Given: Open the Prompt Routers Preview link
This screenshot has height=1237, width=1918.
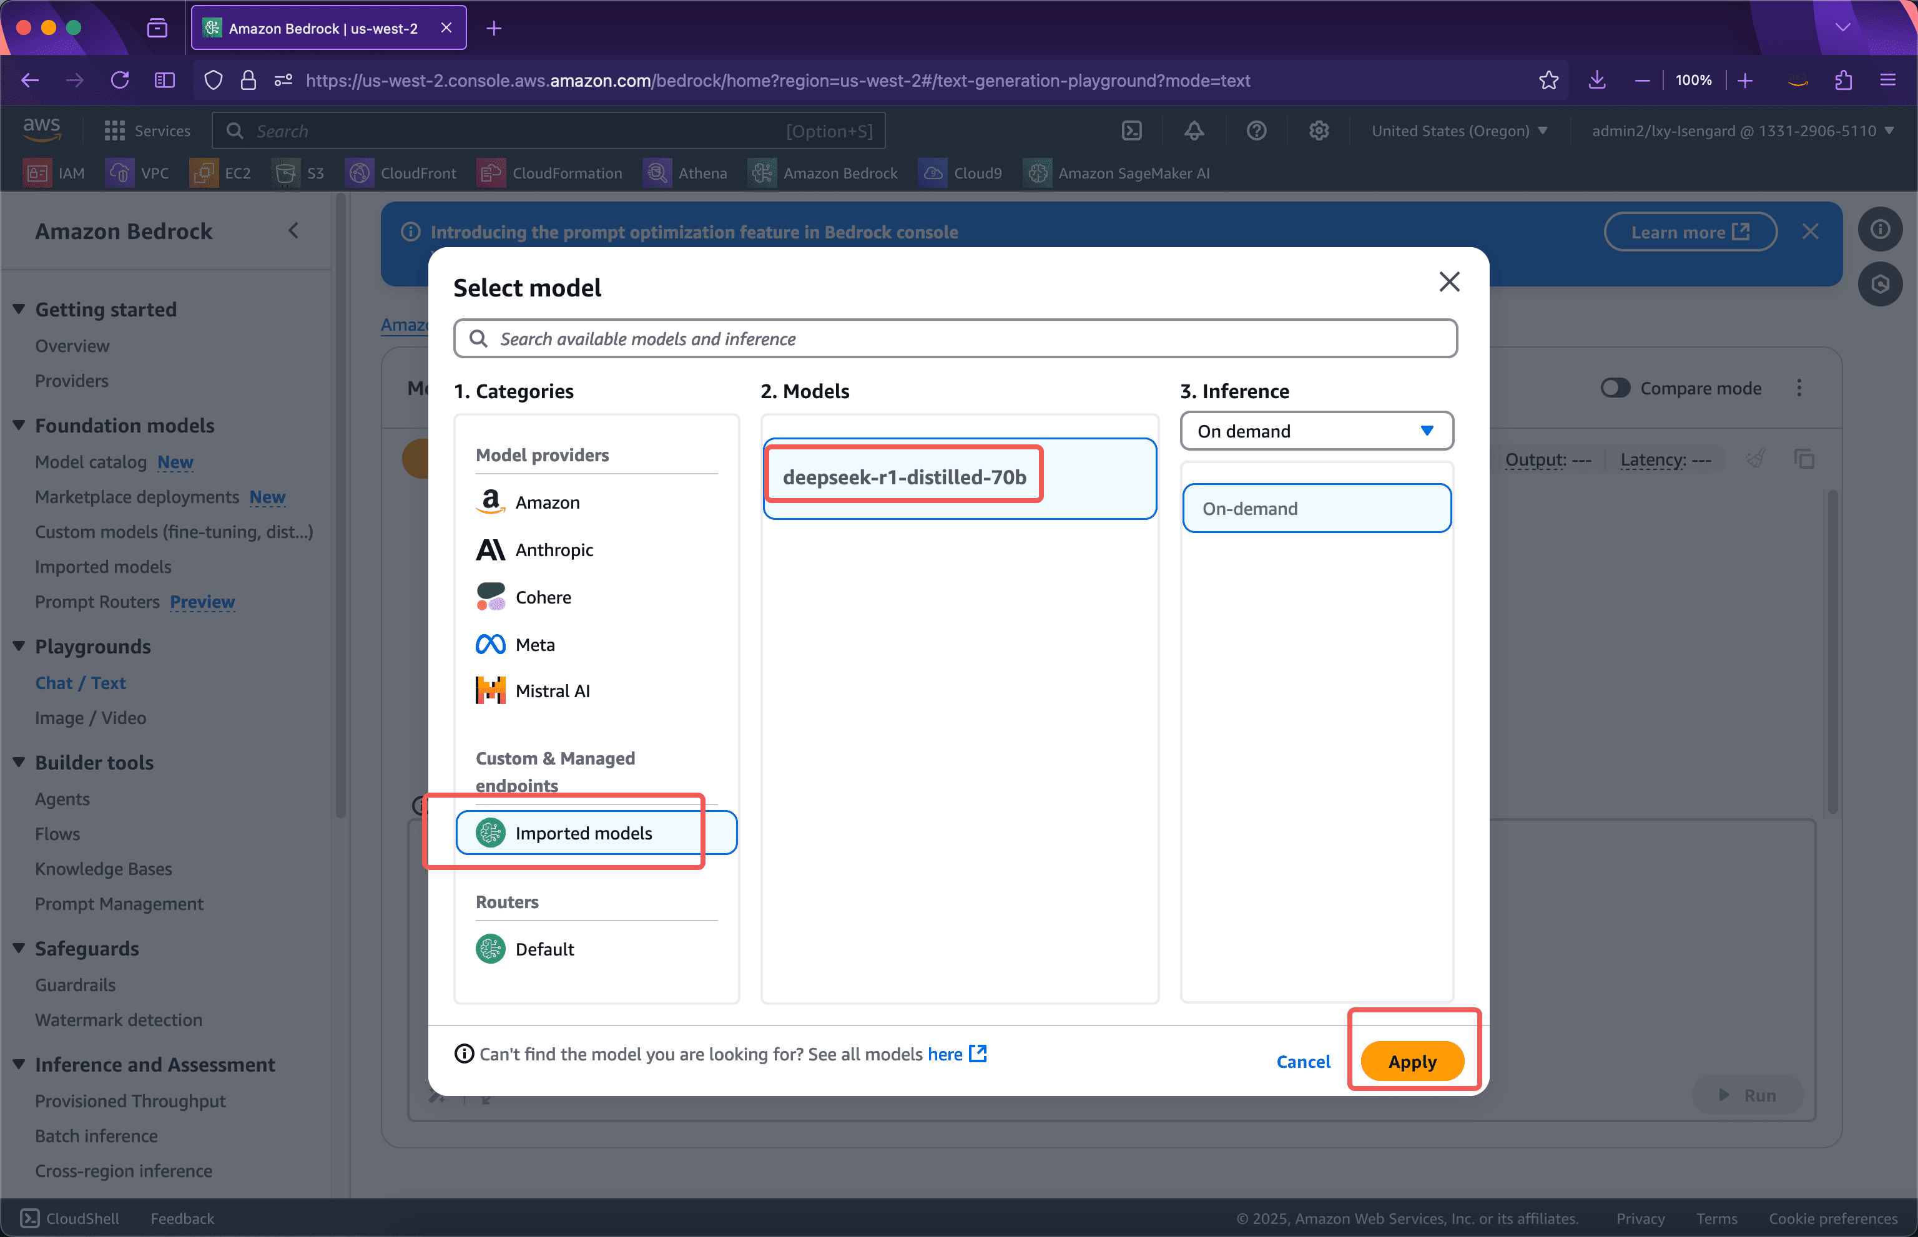Looking at the screenshot, I should pyautogui.click(x=202, y=602).
